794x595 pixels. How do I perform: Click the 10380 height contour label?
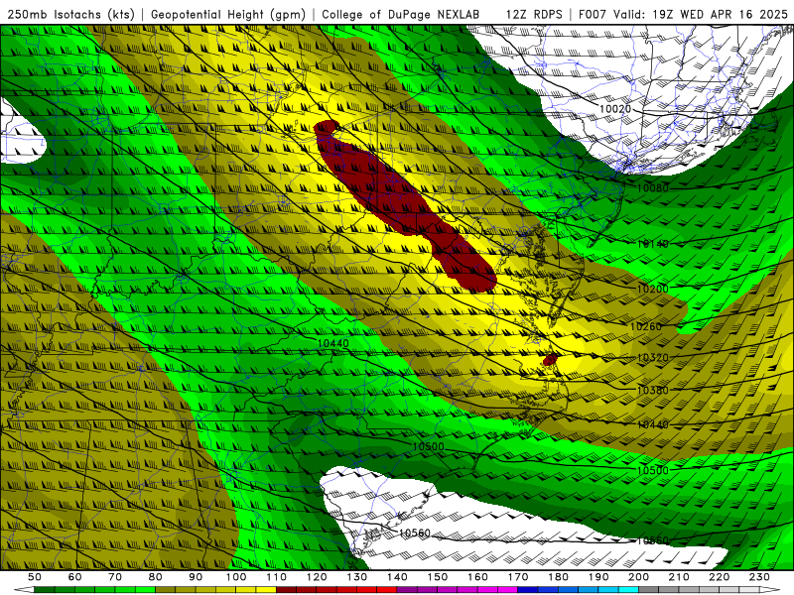coord(653,390)
